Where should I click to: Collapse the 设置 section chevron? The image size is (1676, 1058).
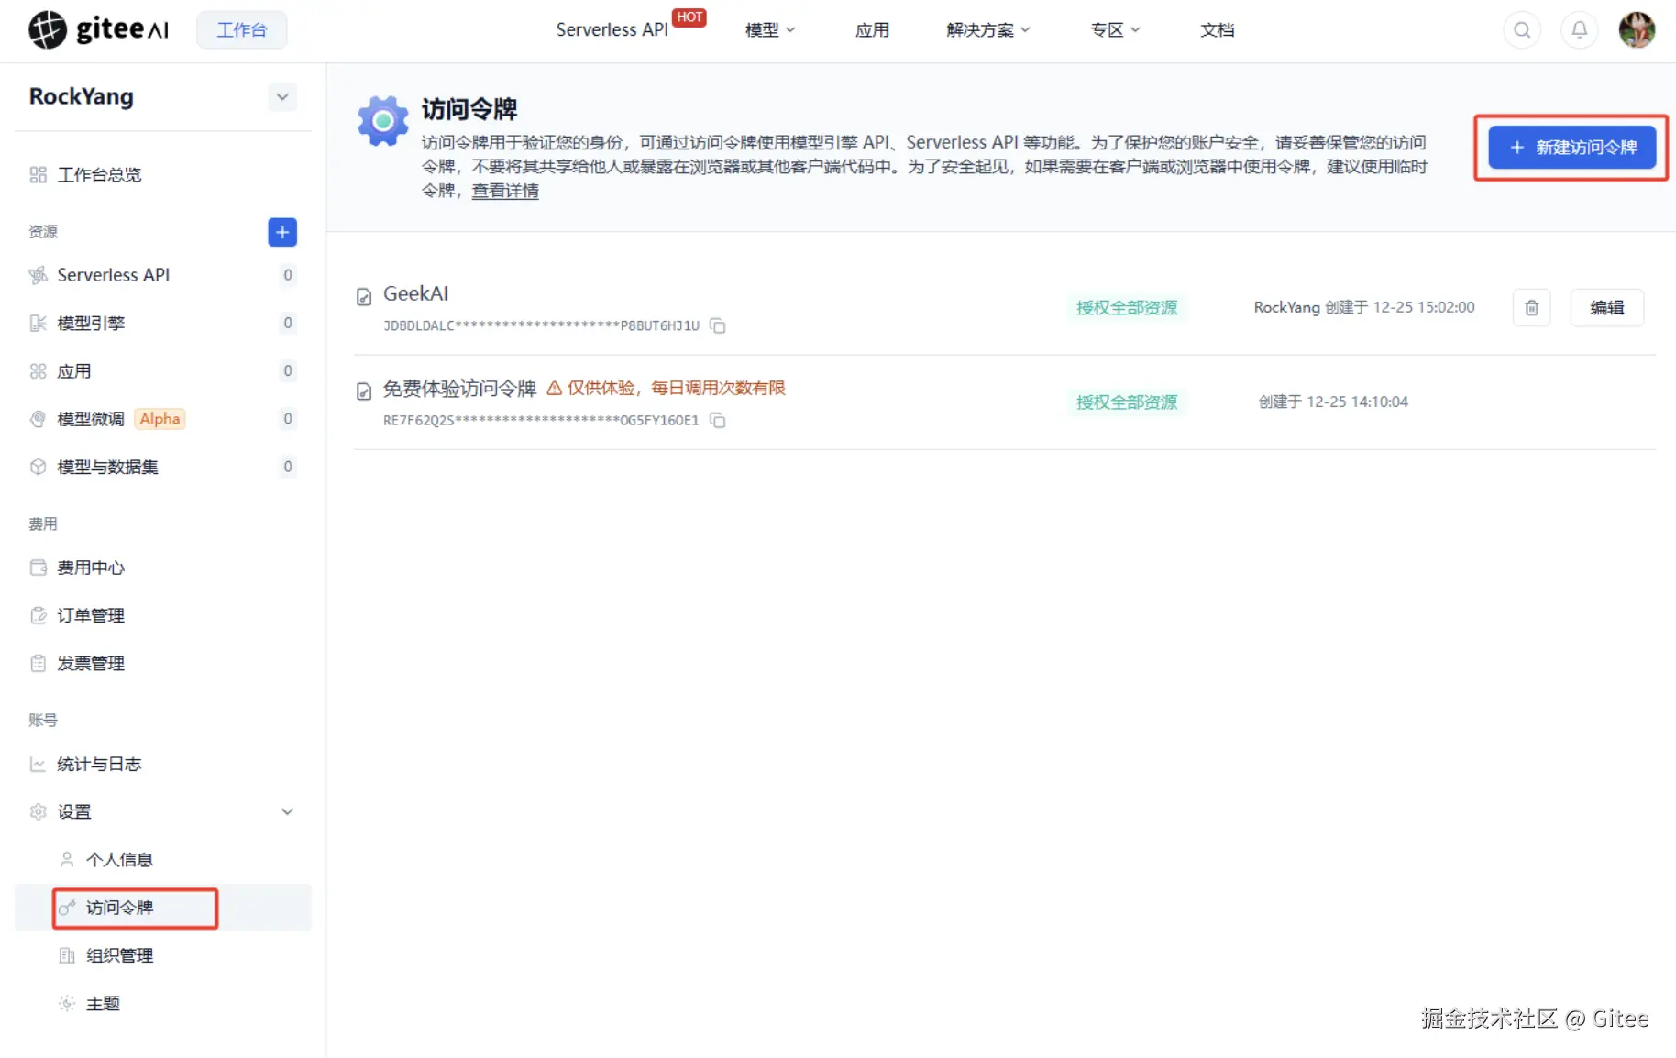[x=287, y=811]
